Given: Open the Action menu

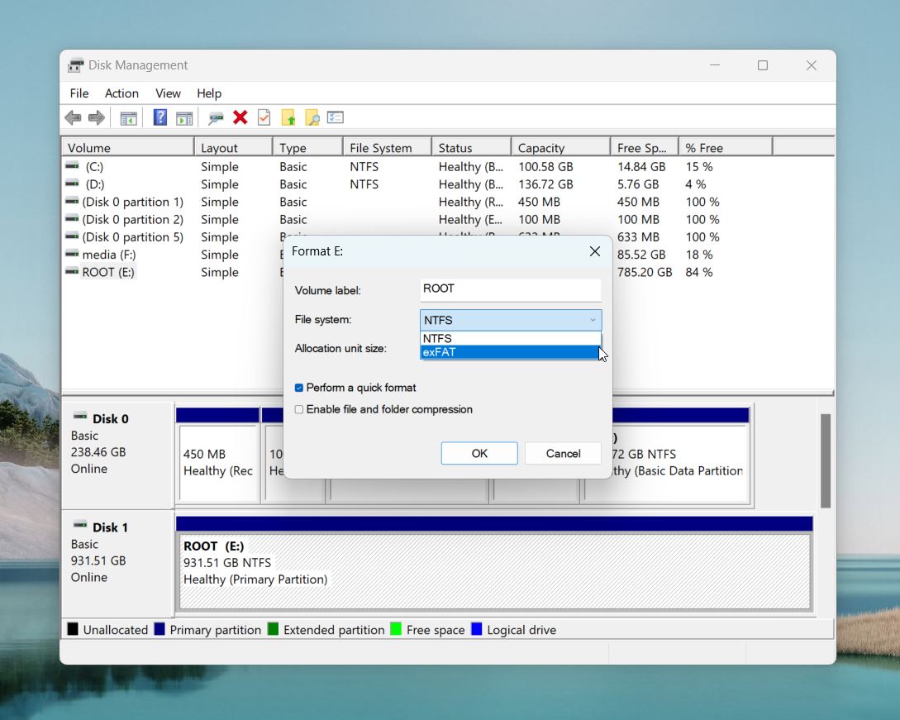Looking at the screenshot, I should (121, 93).
